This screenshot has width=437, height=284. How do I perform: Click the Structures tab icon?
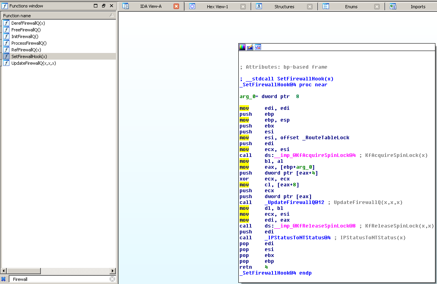pyautogui.click(x=259, y=6)
